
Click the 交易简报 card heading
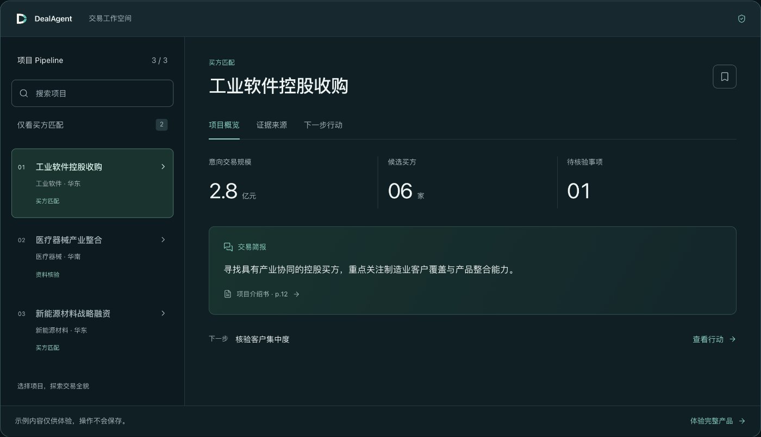coord(252,247)
